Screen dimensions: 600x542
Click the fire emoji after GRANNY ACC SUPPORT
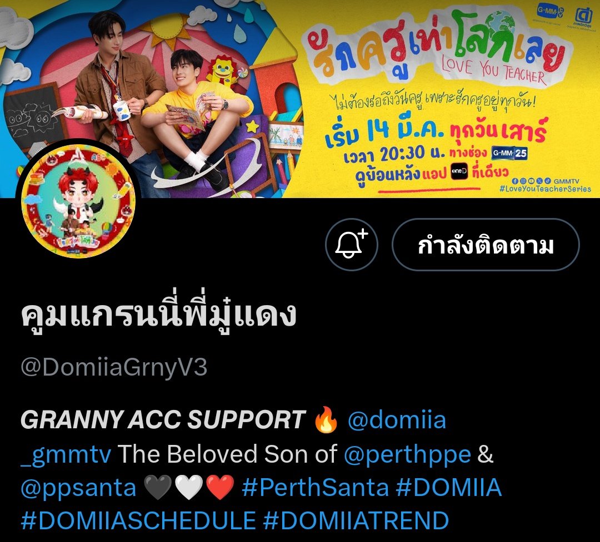click(x=326, y=420)
